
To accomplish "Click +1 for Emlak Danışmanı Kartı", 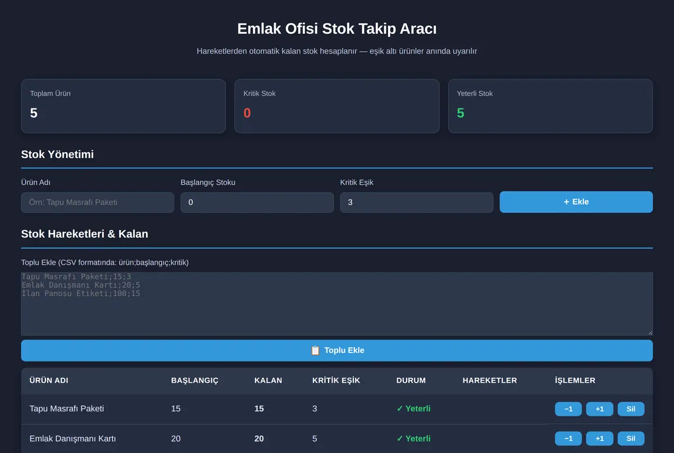I will point(600,438).
